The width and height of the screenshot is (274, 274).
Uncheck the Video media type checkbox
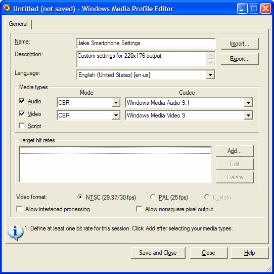pos(22,114)
